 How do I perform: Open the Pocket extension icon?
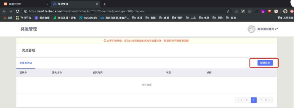249,11
